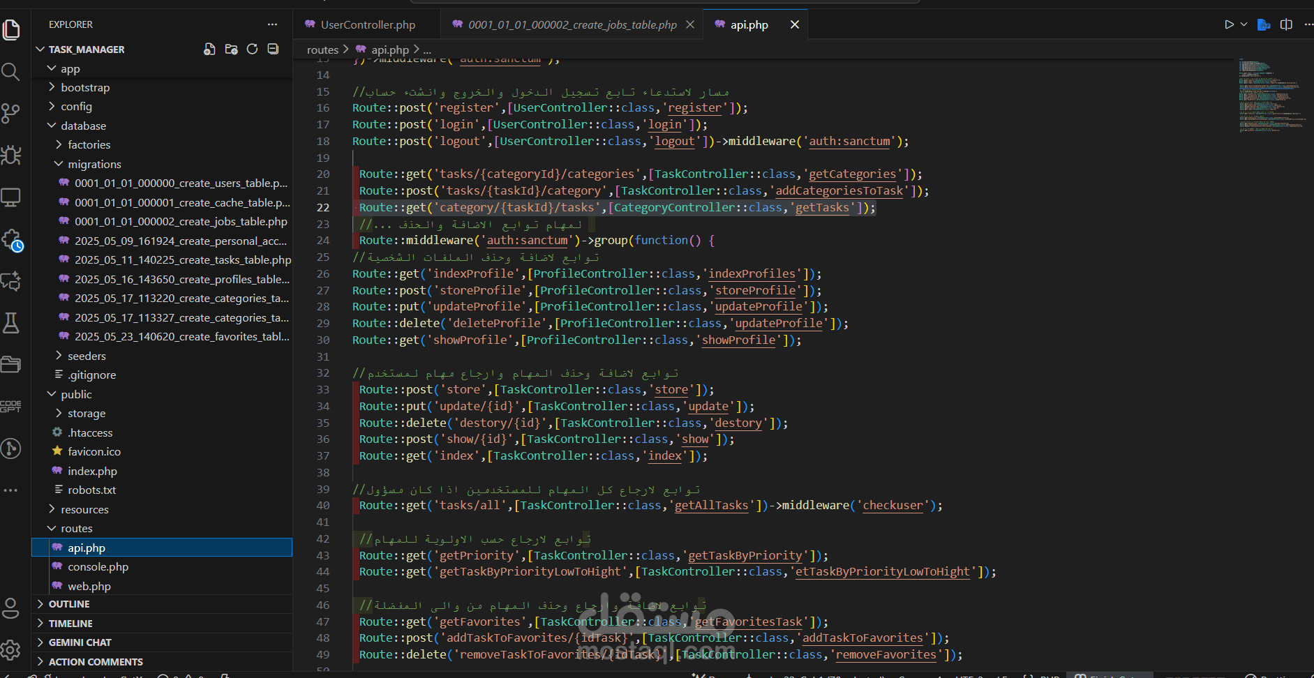This screenshot has width=1314, height=678.
Task: Open the Testing flask view
Action: 11,323
